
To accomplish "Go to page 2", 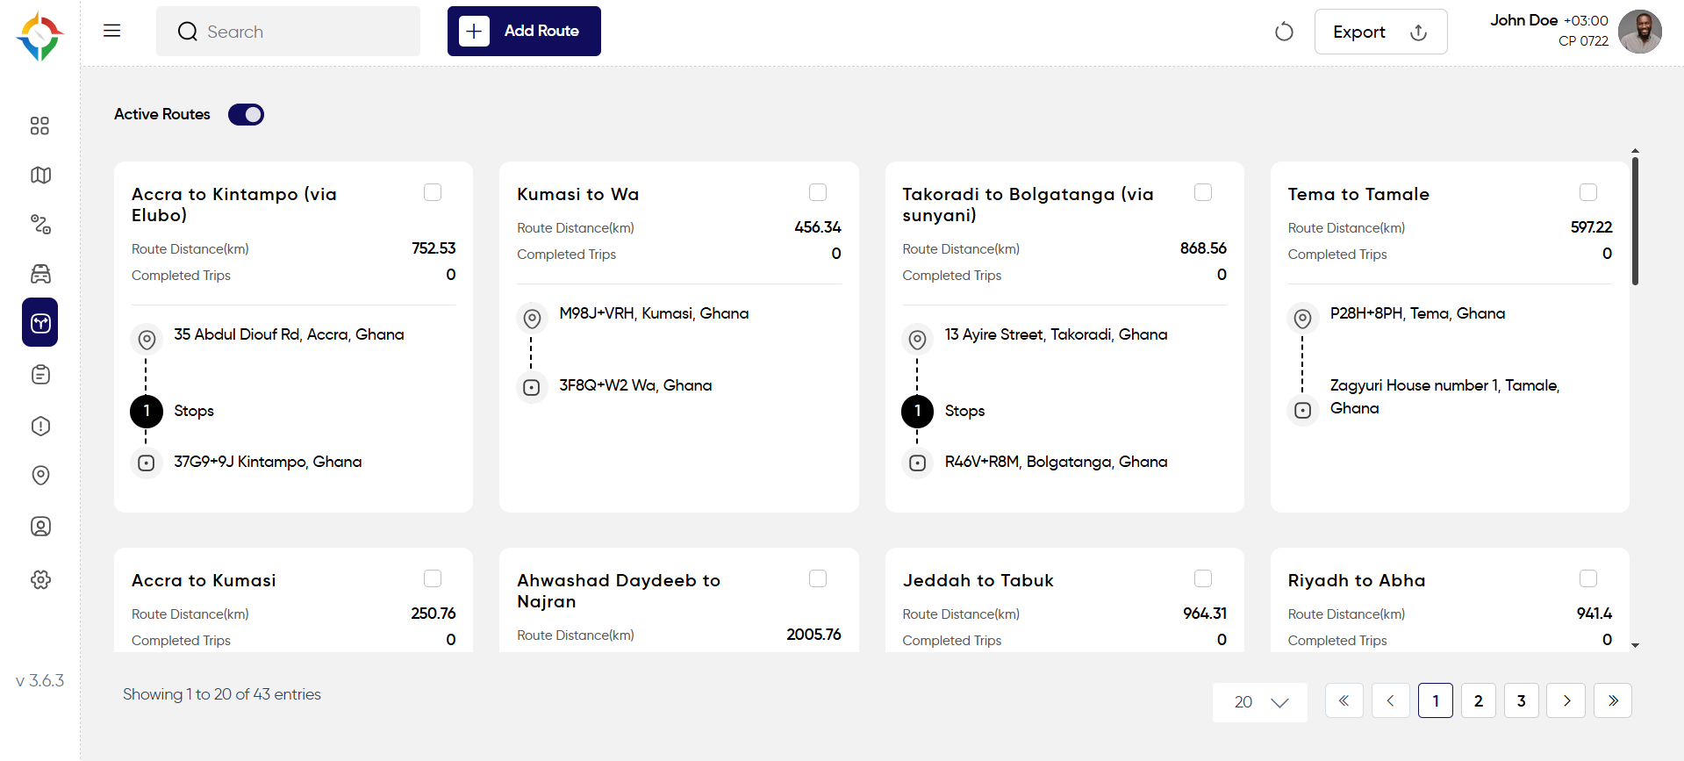I will coord(1479,700).
